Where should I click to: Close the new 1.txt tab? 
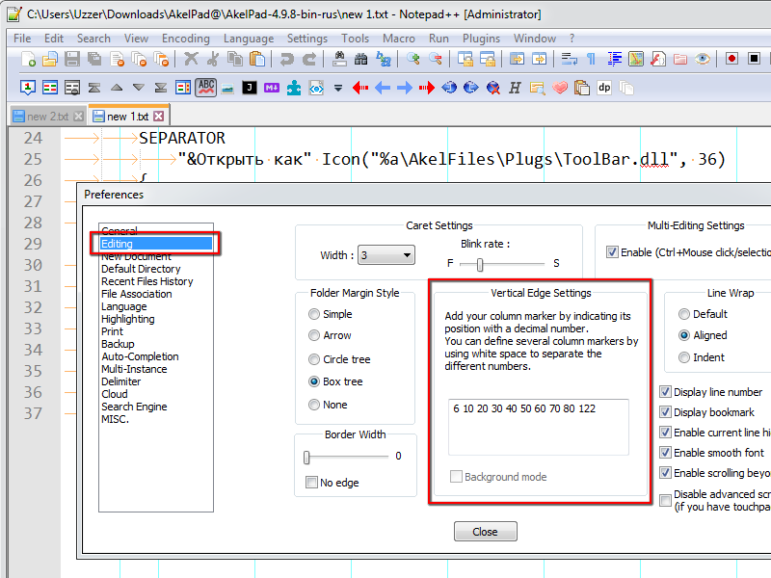pos(158,116)
